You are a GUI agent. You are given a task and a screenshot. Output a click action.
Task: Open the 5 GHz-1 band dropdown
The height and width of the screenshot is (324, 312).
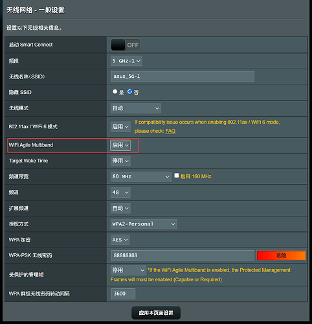click(x=126, y=61)
